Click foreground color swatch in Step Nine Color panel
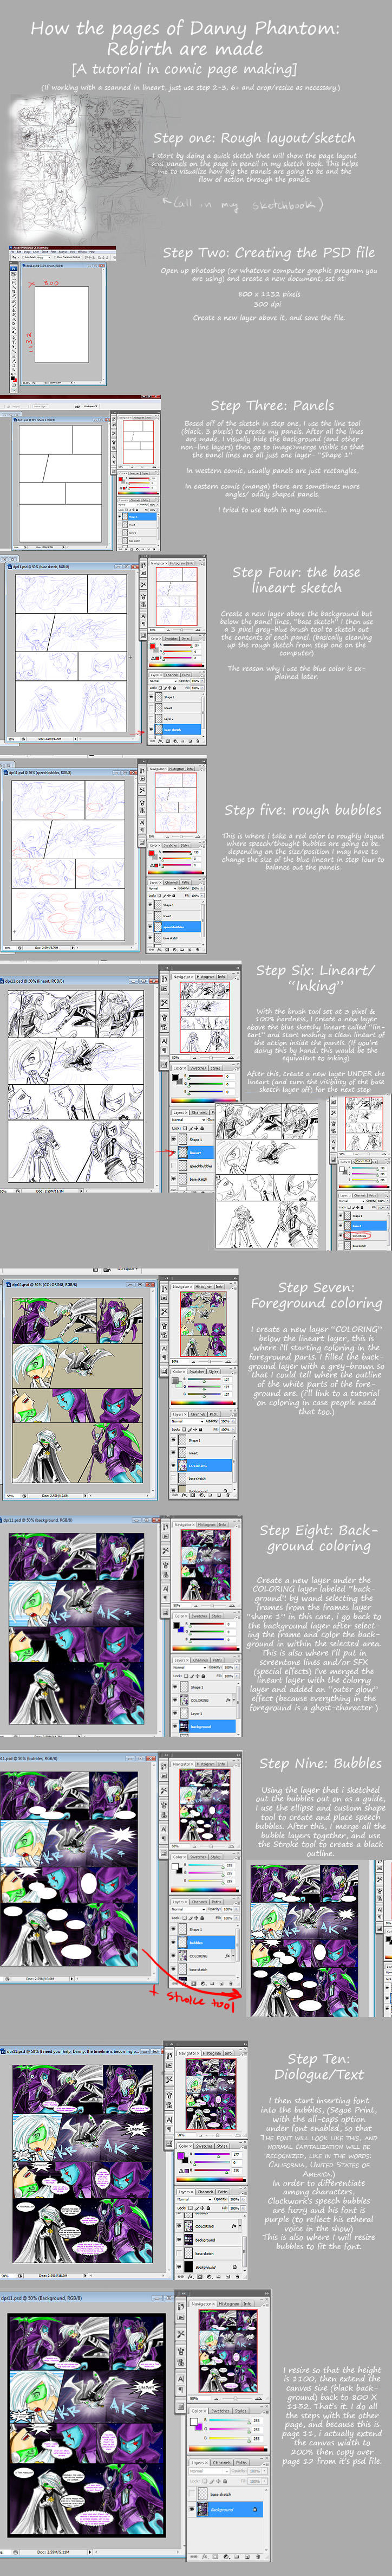 pos(176,1867)
